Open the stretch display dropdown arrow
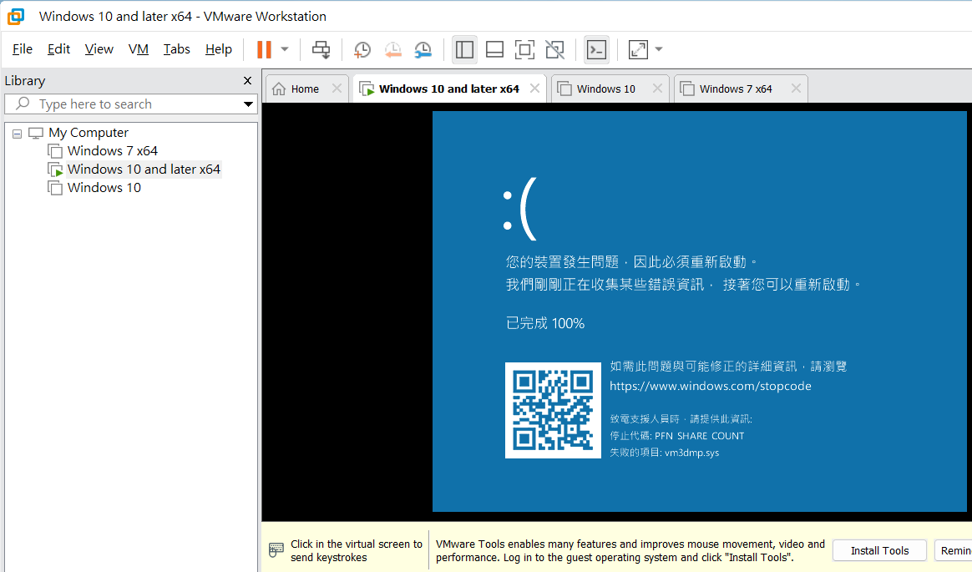The width and height of the screenshot is (972, 572). click(x=658, y=49)
